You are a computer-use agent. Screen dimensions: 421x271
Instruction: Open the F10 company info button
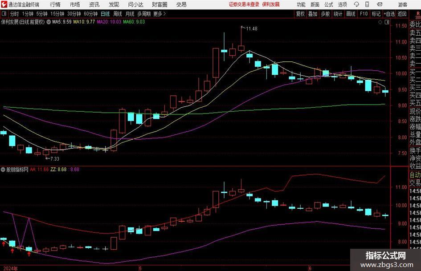point(364,14)
